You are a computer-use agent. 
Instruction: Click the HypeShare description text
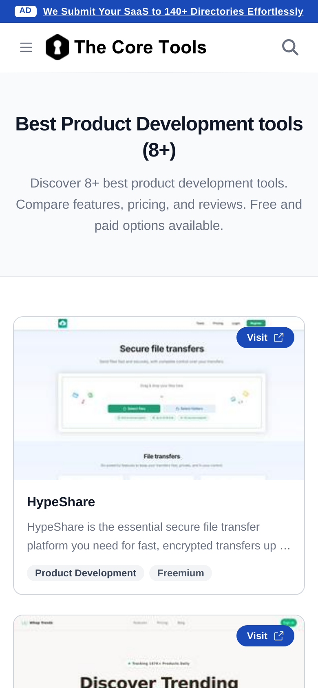(159, 536)
